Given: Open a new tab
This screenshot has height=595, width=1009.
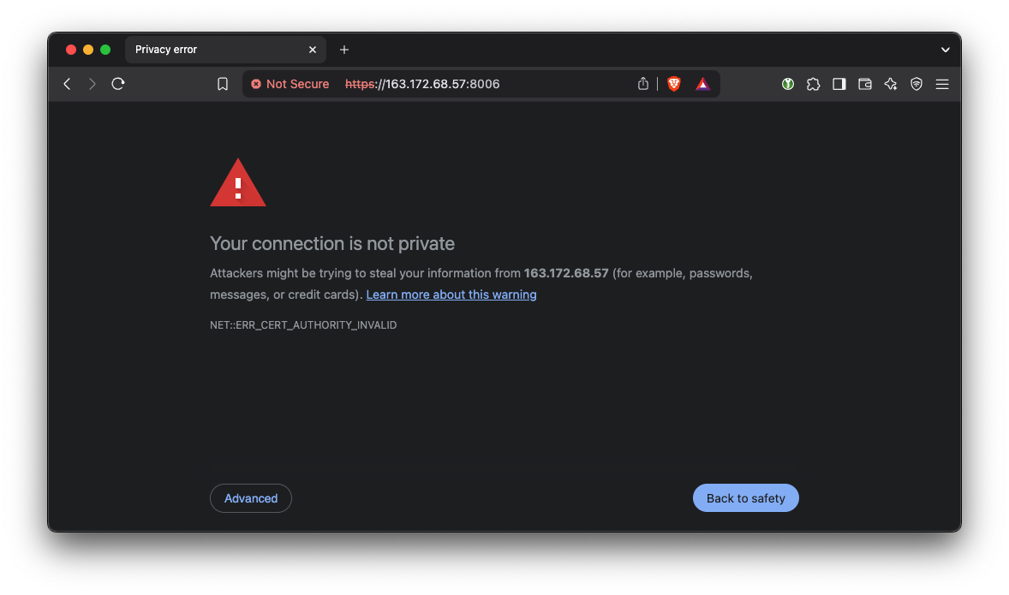Looking at the screenshot, I should coord(344,50).
